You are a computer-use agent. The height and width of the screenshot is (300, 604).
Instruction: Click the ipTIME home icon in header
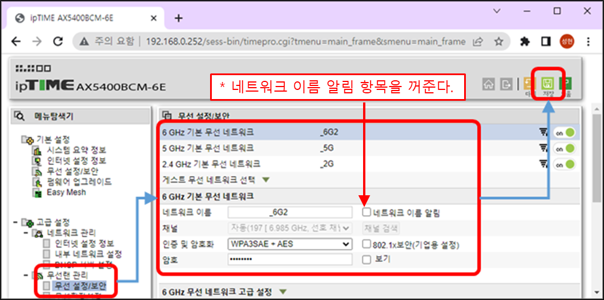click(x=489, y=84)
